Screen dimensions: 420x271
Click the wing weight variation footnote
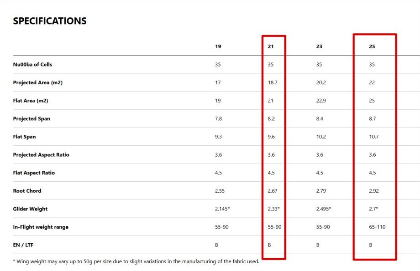point(136,261)
